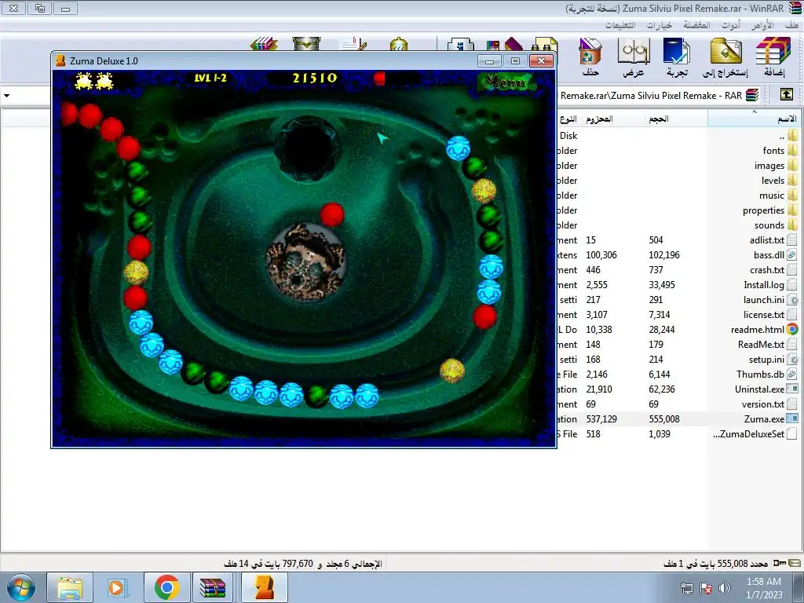Image resolution: width=804 pixels, height=603 pixels.
Task: Open the خيارات (Options) menu
Action: point(660,25)
